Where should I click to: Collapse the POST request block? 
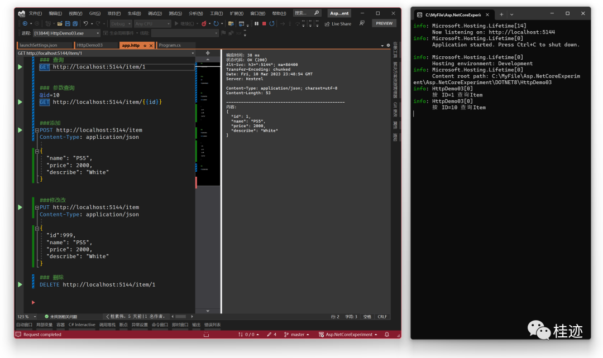[x=37, y=130]
